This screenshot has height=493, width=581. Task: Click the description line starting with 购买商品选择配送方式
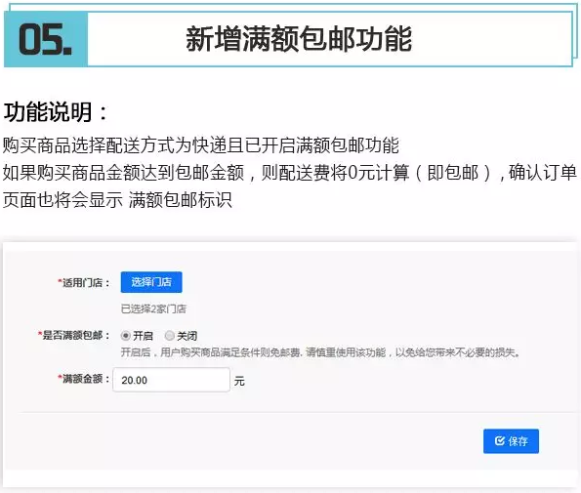pos(200,145)
